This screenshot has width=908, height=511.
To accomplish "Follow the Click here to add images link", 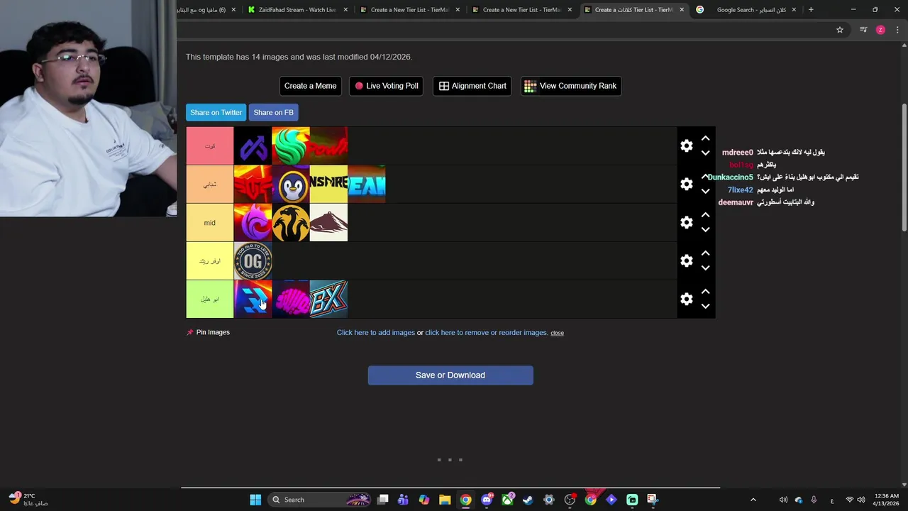I will (376, 332).
